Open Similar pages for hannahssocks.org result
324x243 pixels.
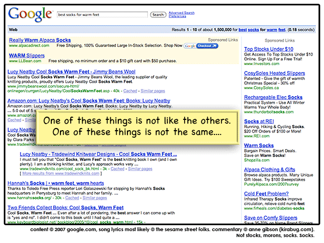(94, 198)
